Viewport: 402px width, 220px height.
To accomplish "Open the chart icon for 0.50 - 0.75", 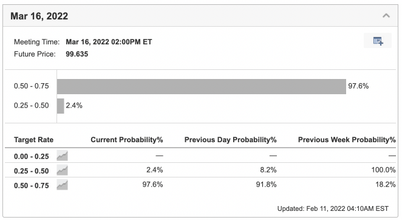I will 63,185.
